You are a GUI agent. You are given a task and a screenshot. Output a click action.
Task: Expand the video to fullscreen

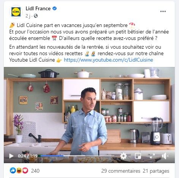[x=152, y=156]
